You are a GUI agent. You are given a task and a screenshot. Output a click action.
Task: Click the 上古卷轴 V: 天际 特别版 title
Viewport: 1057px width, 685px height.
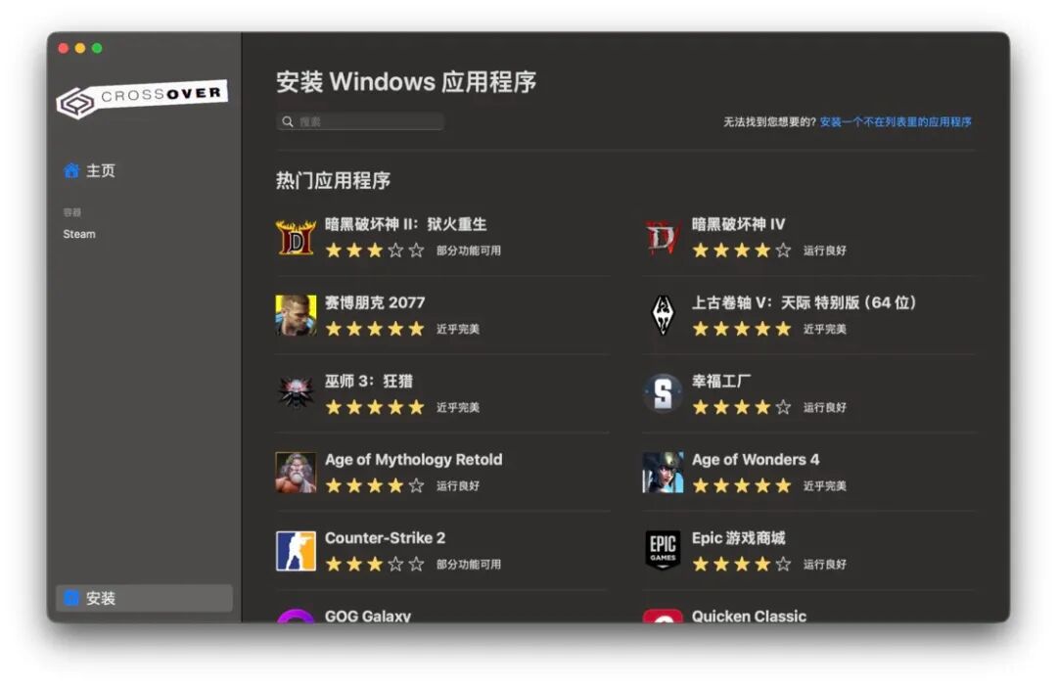pos(804,302)
